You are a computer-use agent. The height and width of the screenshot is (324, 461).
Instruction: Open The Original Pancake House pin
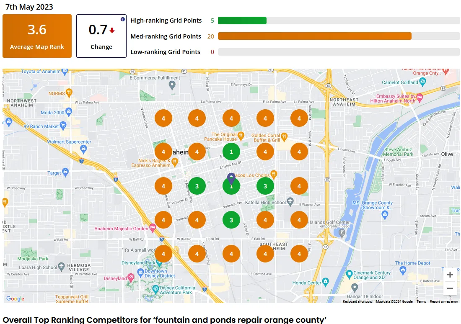(x=241, y=136)
